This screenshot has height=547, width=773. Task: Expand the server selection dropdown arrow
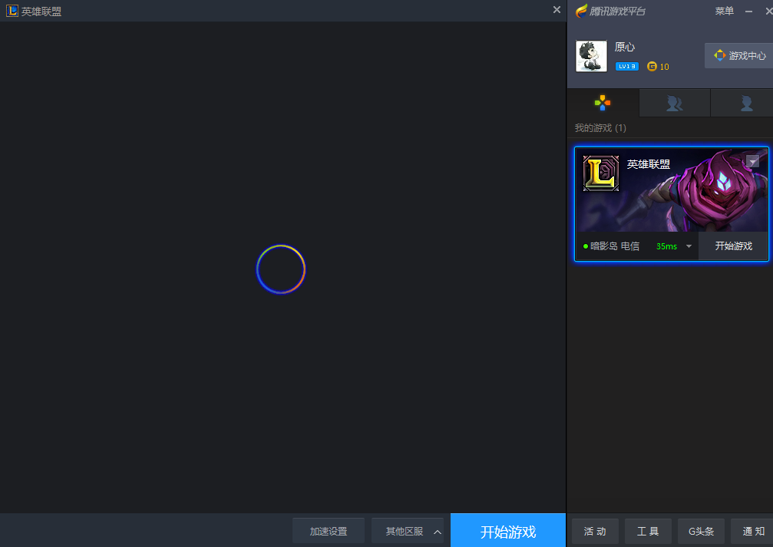[x=689, y=246]
